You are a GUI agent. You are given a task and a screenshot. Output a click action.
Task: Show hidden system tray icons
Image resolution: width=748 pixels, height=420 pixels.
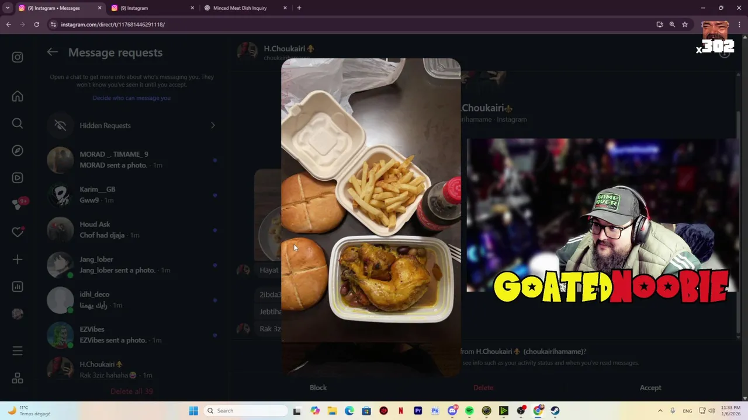click(660, 411)
